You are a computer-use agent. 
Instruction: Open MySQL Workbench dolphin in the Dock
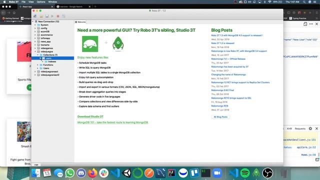point(160,173)
